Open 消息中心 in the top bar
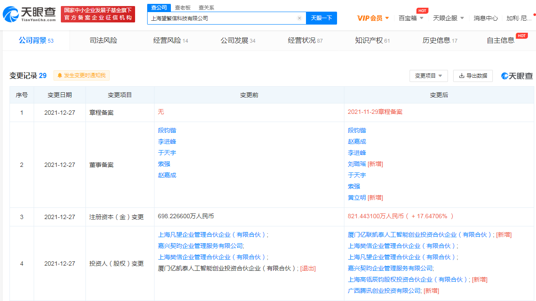The width and height of the screenshot is (536, 301). coord(486,18)
